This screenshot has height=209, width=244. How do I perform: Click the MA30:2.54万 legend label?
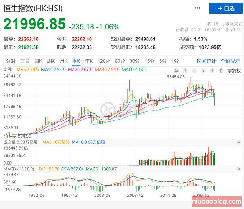click(107, 69)
